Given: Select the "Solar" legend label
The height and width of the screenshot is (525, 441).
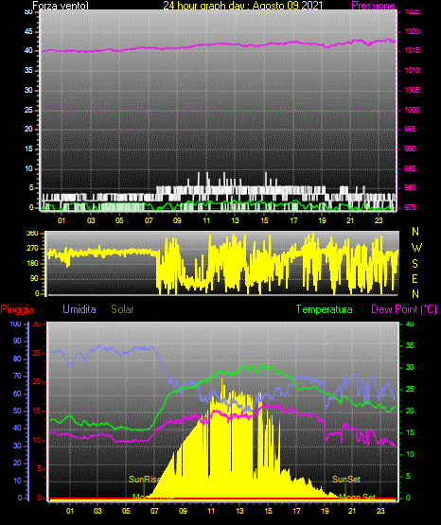Looking at the screenshot, I should 123,309.
